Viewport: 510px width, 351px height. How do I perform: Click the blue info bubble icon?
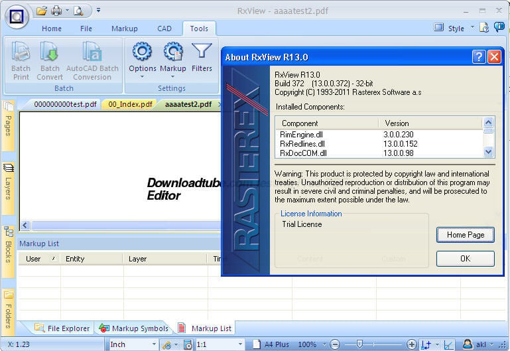click(499, 27)
